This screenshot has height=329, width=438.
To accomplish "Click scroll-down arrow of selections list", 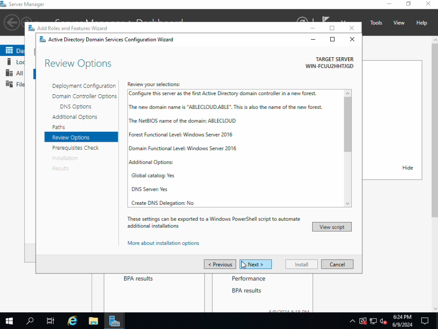I will point(347,203).
